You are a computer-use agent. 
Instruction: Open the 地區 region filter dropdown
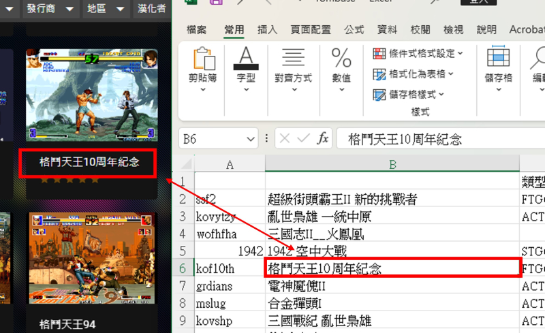[106, 8]
